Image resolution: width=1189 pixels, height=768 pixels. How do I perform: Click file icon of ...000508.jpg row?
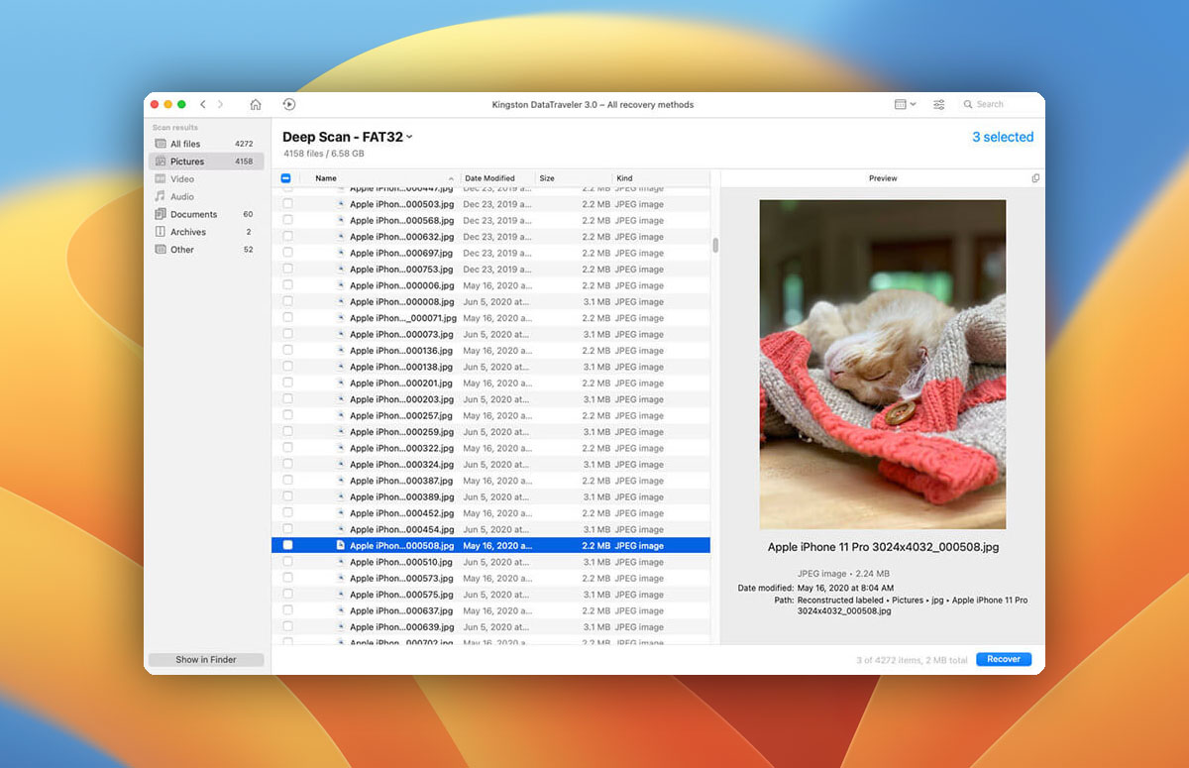tap(340, 545)
